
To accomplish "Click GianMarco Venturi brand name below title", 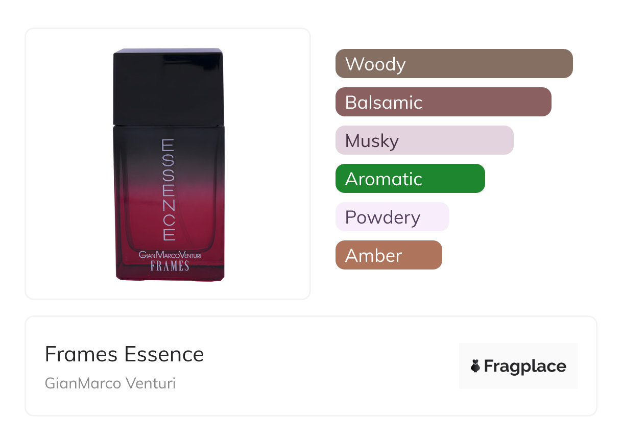I will pos(110,383).
